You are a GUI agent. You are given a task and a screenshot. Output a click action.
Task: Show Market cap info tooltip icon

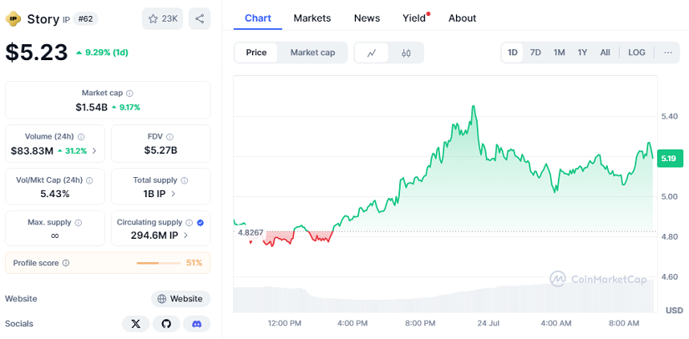(129, 93)
